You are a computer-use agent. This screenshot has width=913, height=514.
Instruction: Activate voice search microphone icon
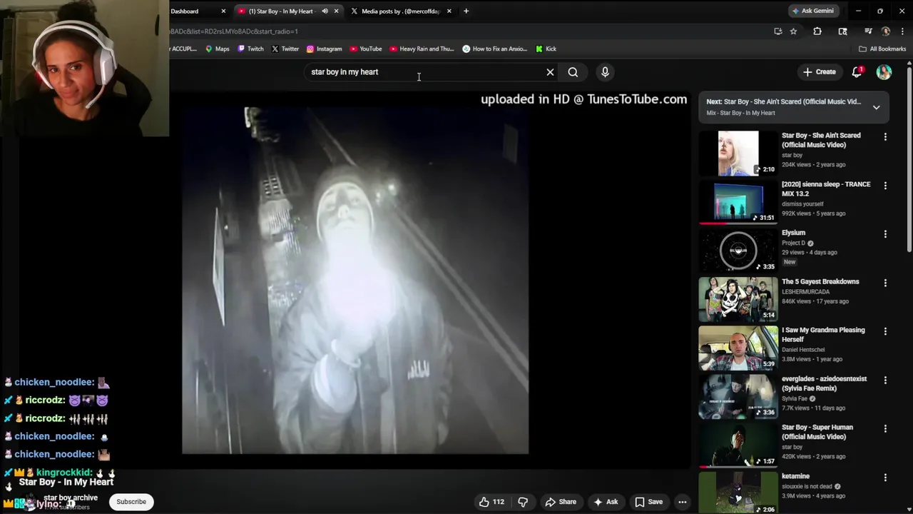(605, 72)
